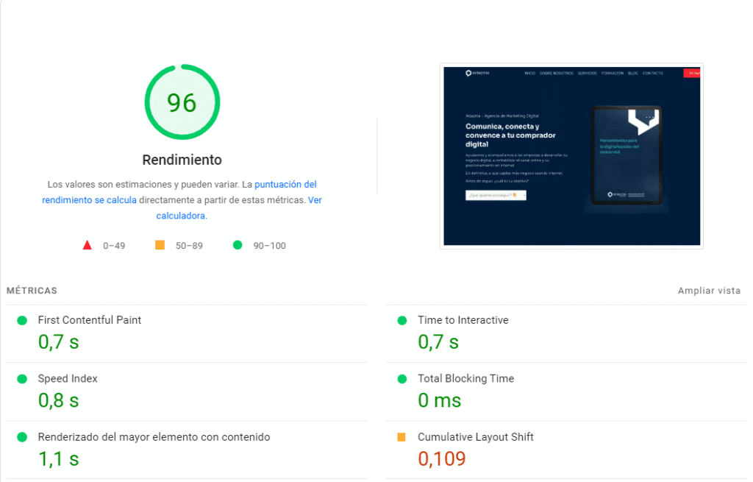The width and height of the screenshot is (753, 482).
Task: Click the green dot beside Speed Index
Action: (22, 379)
